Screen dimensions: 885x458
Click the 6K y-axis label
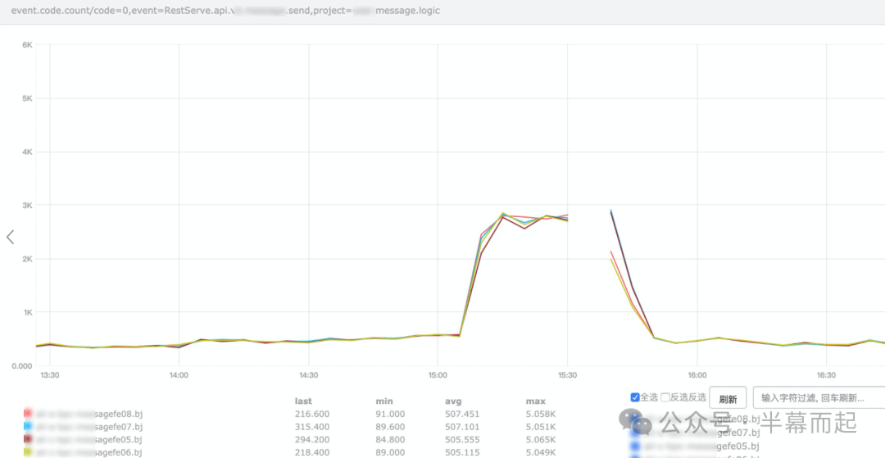point(27,45)
